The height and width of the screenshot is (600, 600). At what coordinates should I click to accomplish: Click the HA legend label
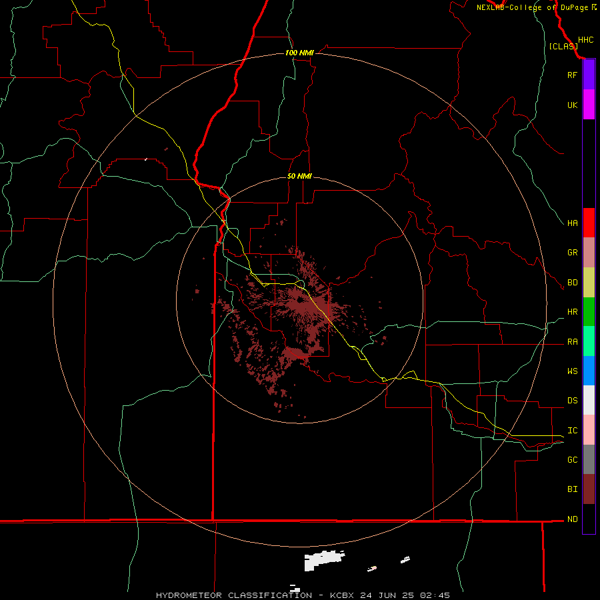tap(572, 223)
